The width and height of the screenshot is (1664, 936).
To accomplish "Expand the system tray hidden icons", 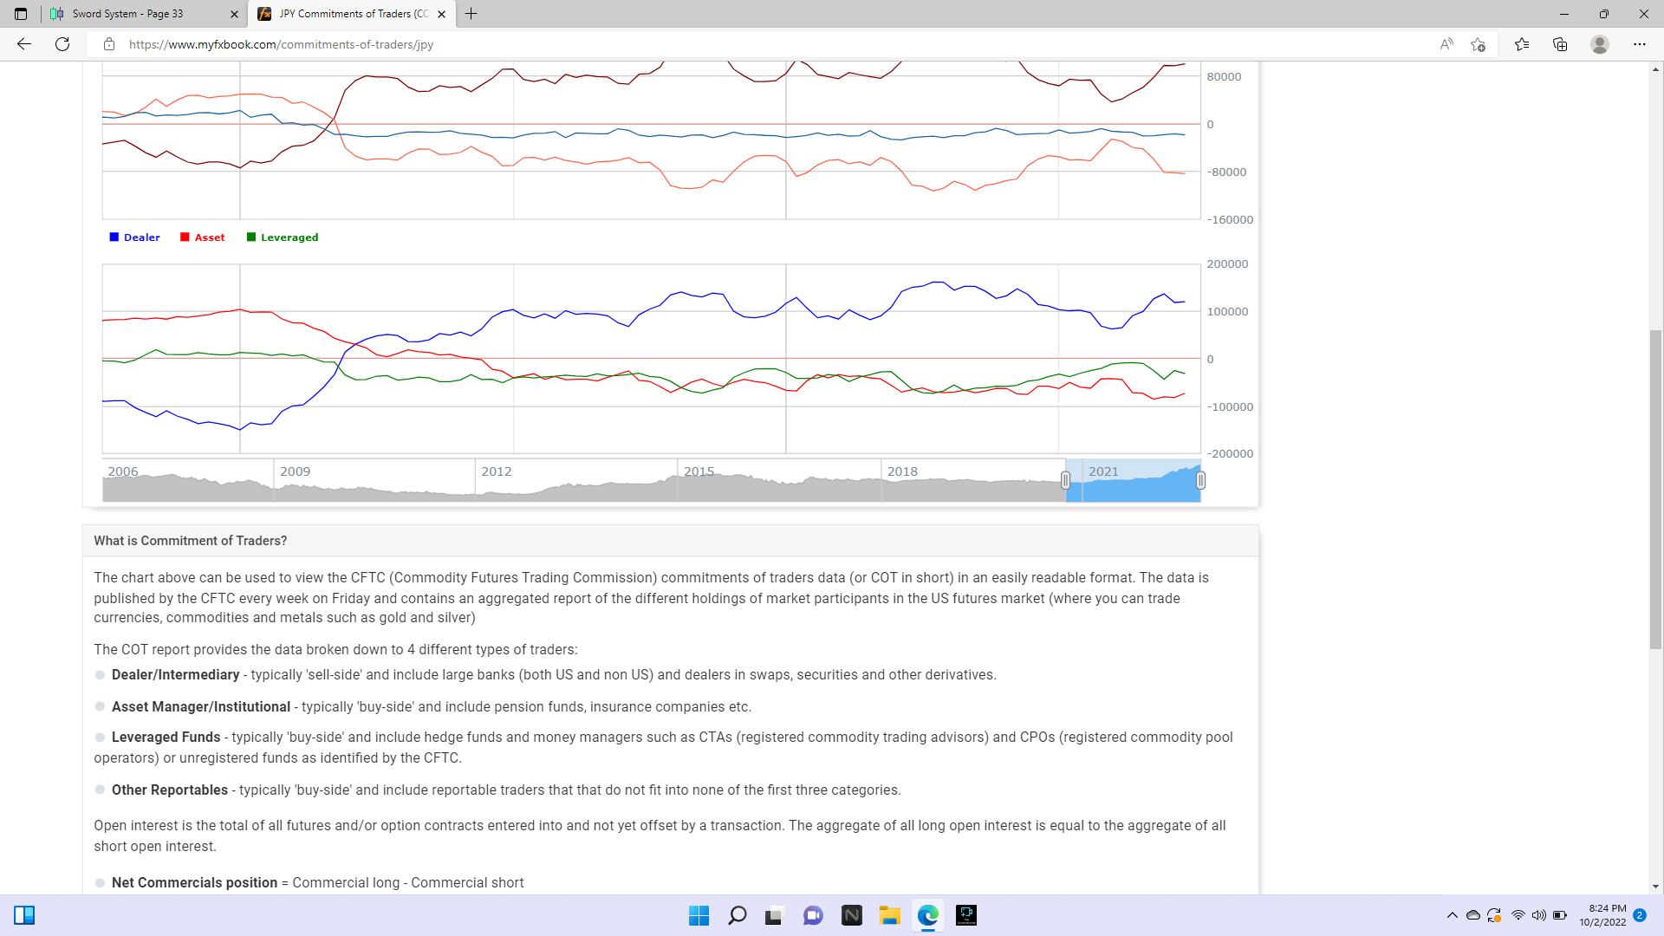I will click(x=1452, y=915).
